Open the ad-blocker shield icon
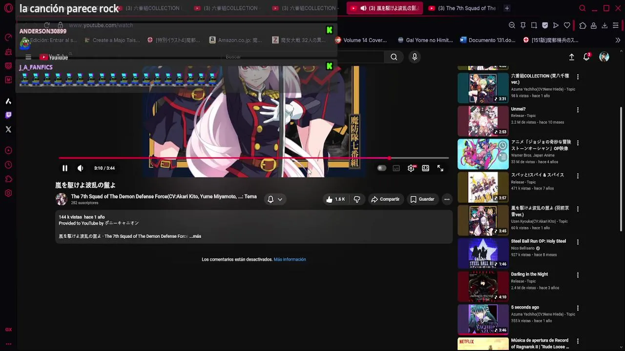The image size is (625, 351). pos(545,25)
